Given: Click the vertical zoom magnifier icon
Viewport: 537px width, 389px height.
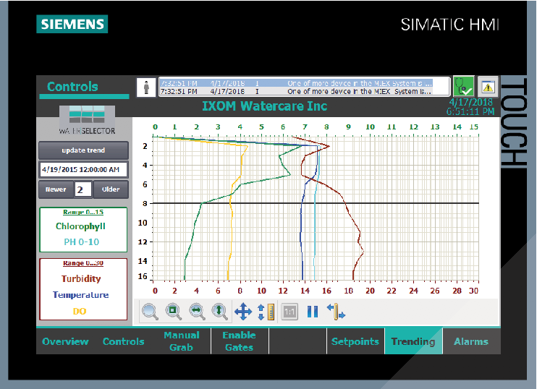Looking at the screenshot, I should 219,312.
